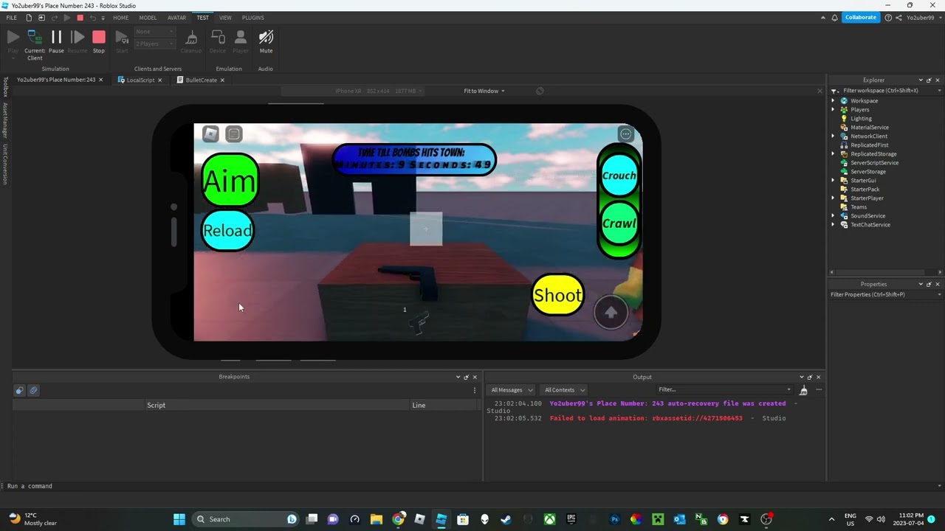This screenshot has height=531, width=945.
Task: Click the taskbar Search box
Action: 245,519
